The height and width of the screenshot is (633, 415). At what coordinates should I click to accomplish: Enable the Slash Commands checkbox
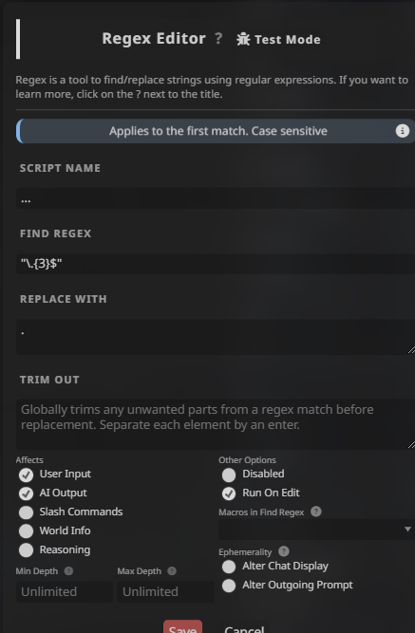point(27,512)
